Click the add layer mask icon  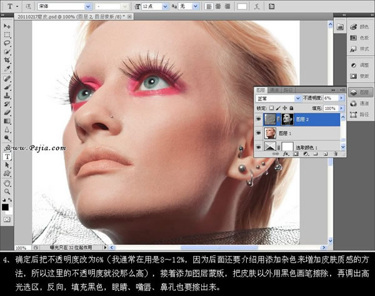(296, 154)
